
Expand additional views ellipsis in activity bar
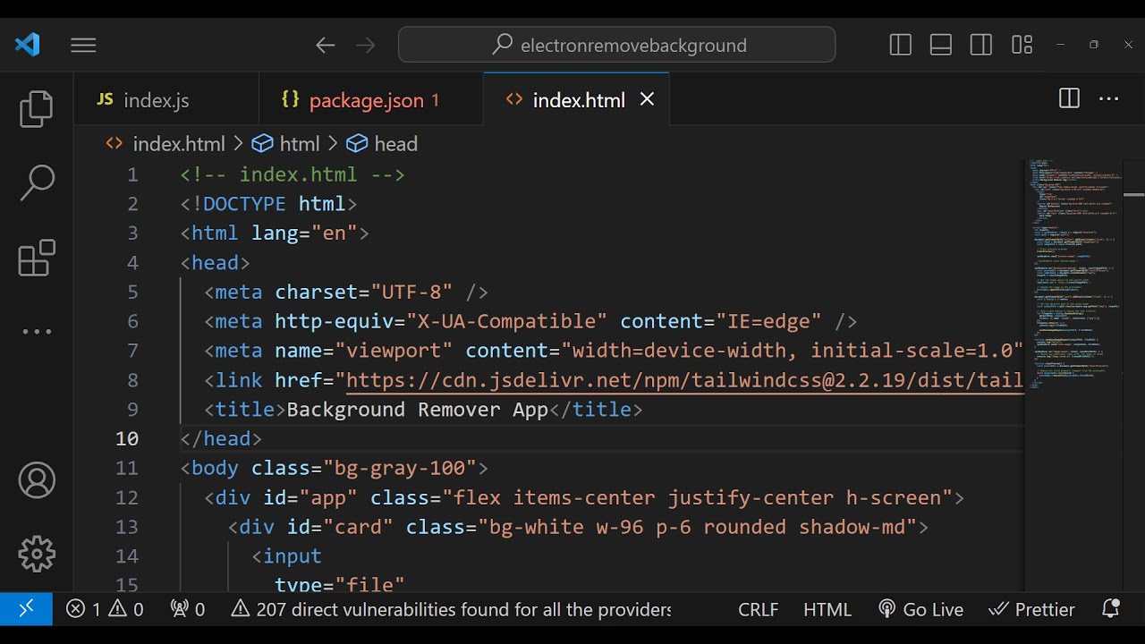tap(37, 332)
